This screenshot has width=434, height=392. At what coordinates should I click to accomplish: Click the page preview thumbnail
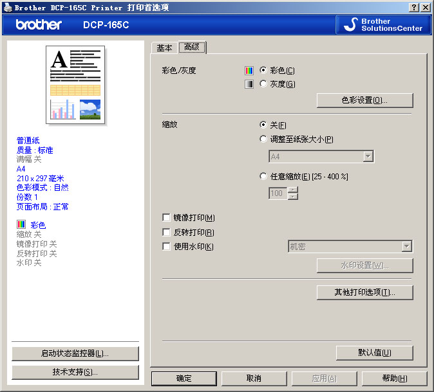click(x=75, y=85)
